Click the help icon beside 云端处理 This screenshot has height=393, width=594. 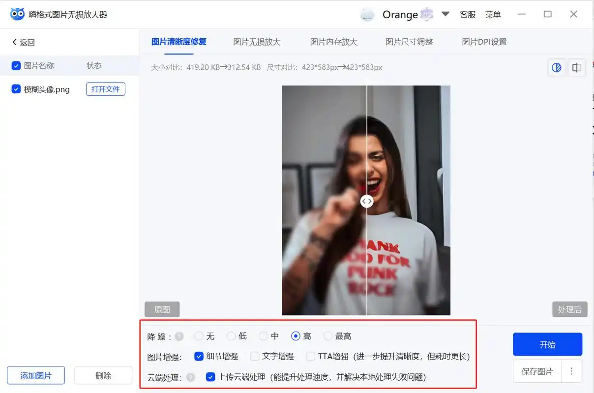[191, 377]
